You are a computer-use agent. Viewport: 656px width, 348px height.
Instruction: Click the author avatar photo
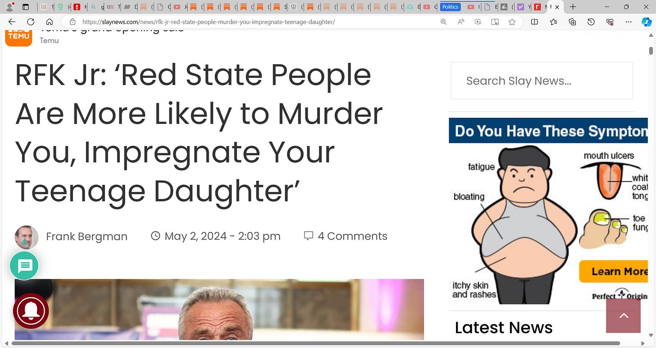click(x=27, y=237)
